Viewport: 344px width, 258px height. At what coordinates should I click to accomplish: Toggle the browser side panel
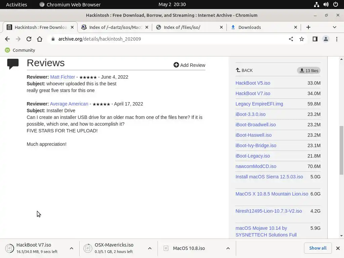point(315,39)
